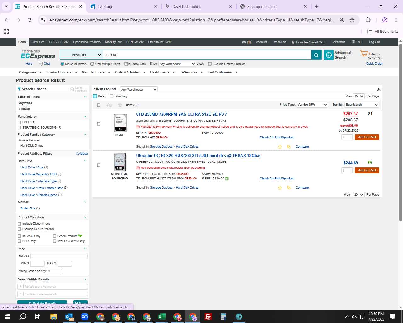Image resolution: width=403 pixels, height=323 pixels.
Task: Open Zoom from the taskbar
Action: coord(85,317)
